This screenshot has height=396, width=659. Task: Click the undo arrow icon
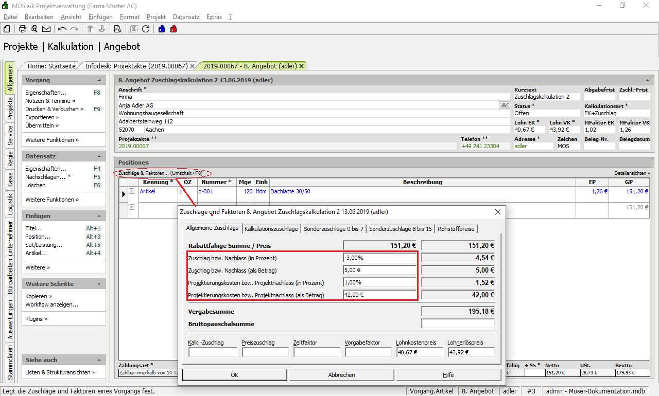click(x=62, y=29)
